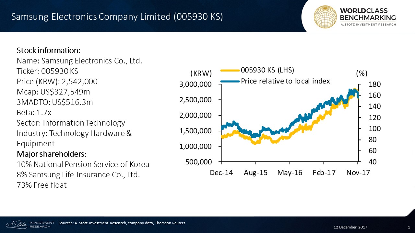415x233 pixels.
Task: Select the World Class Benchmarking title text
Action: tap(368, 14)
